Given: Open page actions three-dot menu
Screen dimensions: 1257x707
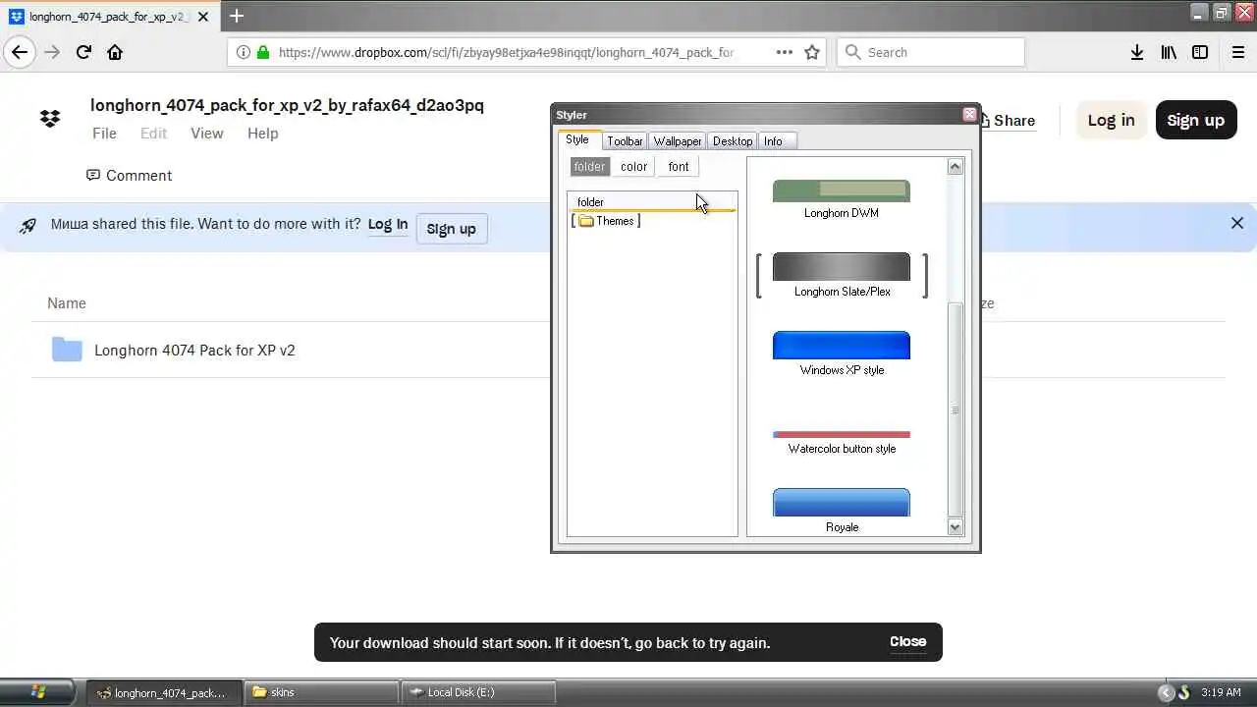Looking at the screenshot, I should pos(785,52).
